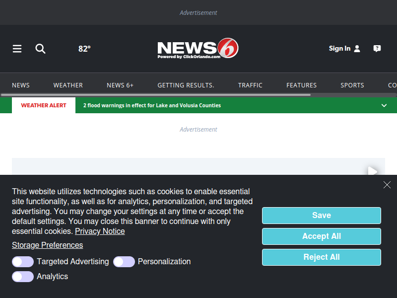
Task: Enable the Targeted Advertising toggle
Action: click(23, 262)
